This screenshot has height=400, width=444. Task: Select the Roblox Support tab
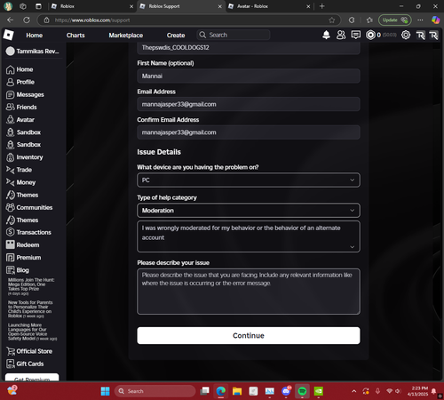click(180, 6)
